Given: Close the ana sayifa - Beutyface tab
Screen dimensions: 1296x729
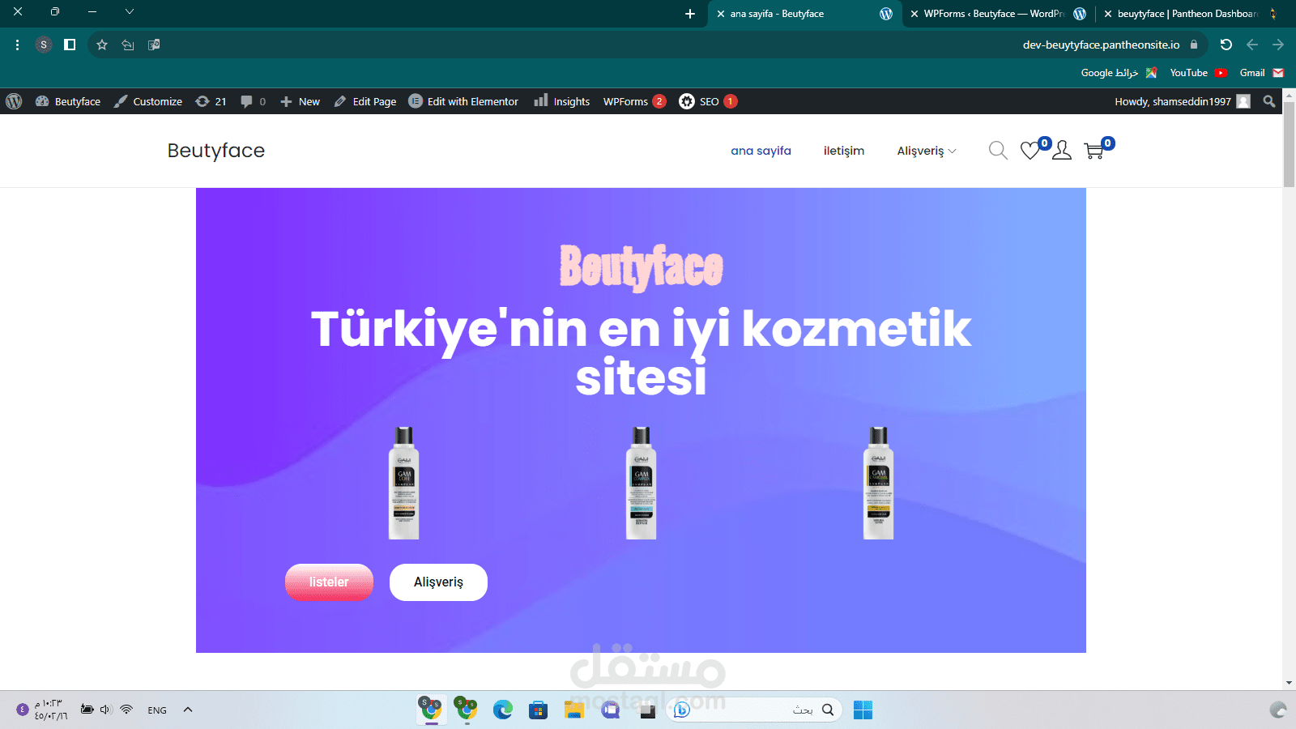Looking at the screenshot, I should [720, 14].
